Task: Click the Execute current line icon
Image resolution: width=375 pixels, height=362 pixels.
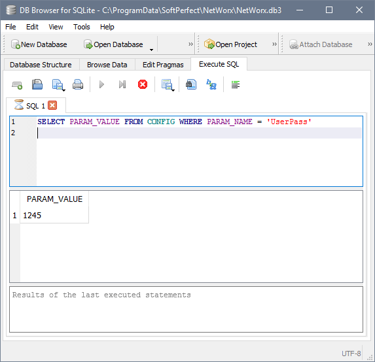Action: pos(122,84)
